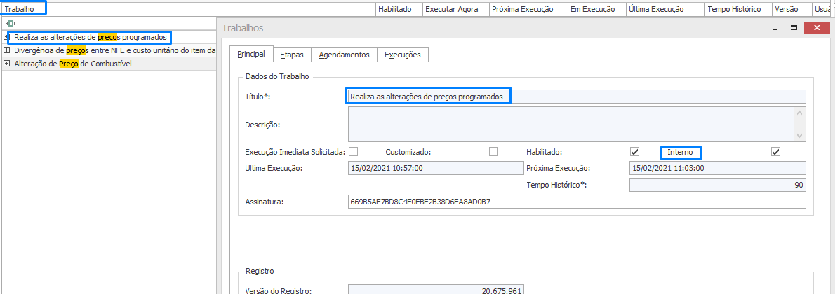The height and width of the screenshot is (294, 835).
Task: Sort by the Última Execução column header
Action: 664,9
